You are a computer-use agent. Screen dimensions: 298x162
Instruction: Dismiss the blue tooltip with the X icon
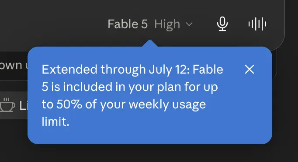coord(249,69)
